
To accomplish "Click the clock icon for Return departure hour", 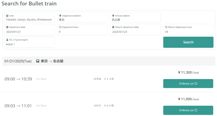I will click(166, 27).
